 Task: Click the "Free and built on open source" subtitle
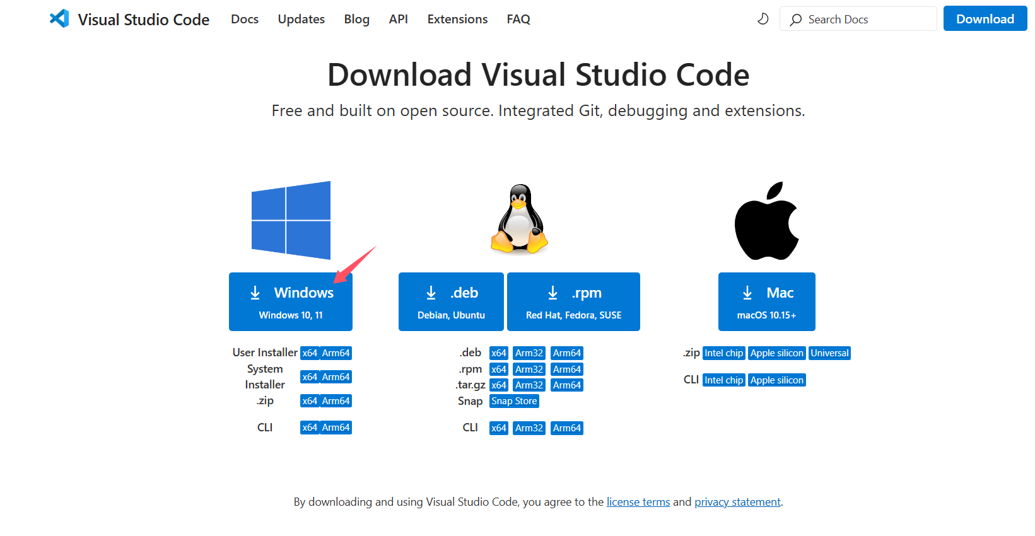(x=539, y=111)
